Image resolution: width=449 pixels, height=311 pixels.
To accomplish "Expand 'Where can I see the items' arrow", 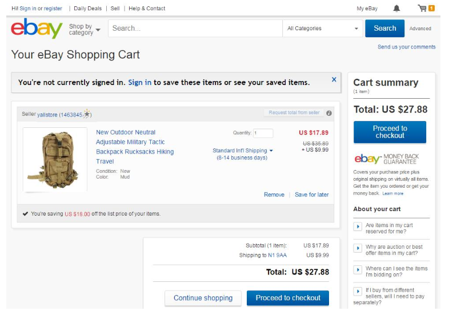I will click(358, 270).
